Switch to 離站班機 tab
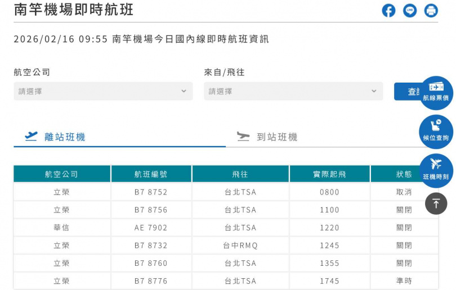The height and width of the screenshot is (290, 456). (119, 137)
